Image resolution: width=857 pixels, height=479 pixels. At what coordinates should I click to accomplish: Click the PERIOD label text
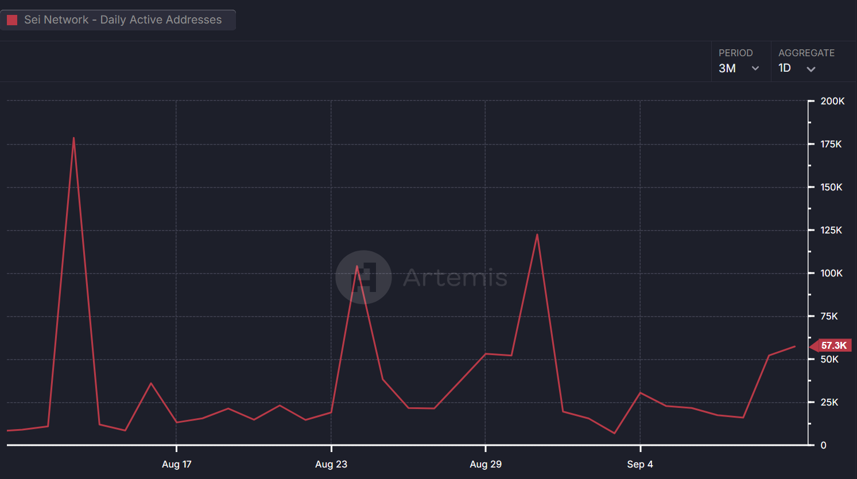pos(736,53)
